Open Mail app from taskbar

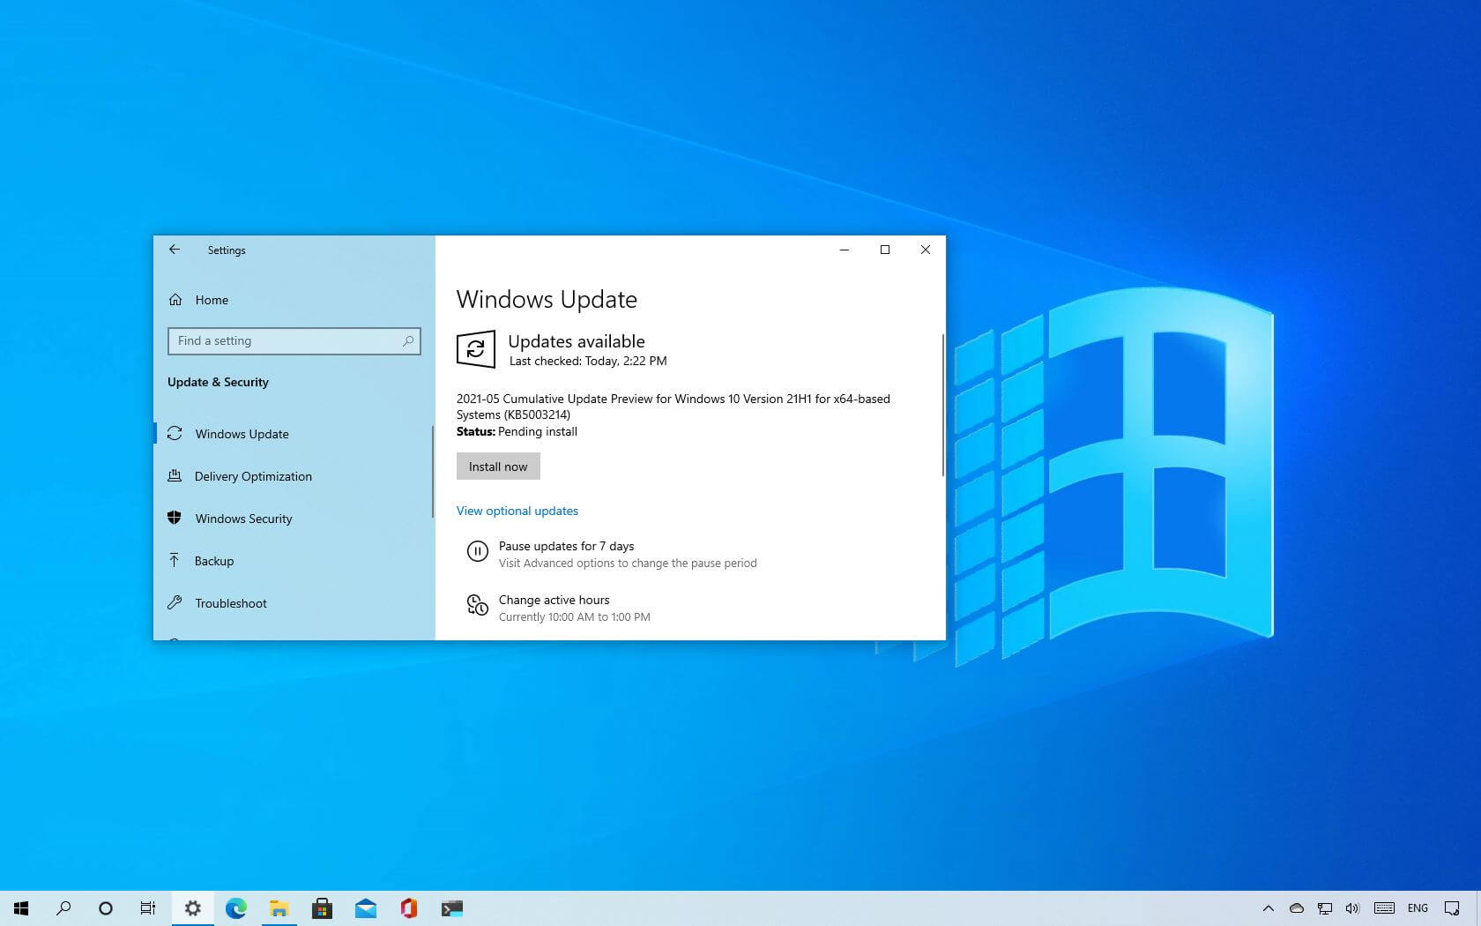point(366,908)
